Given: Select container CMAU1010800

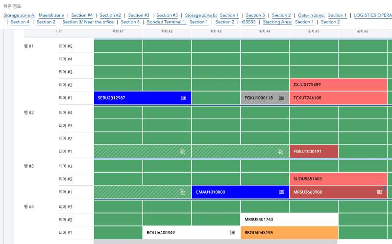Looking at the screenshot, I should (240, 192).
